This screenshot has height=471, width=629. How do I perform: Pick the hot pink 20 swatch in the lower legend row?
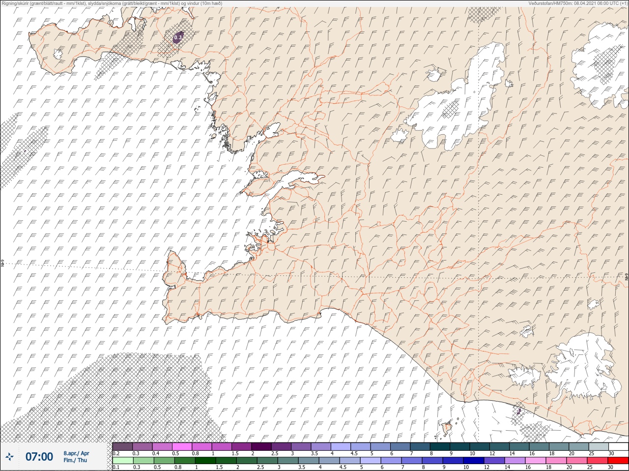[x=577, y=461]
